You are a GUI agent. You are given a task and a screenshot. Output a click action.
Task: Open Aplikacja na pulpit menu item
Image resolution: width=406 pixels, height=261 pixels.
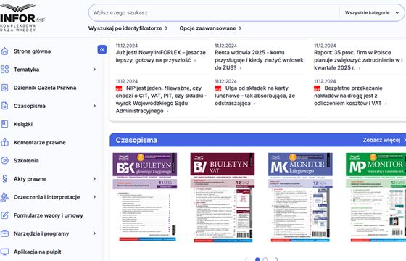click(x=38, y=252)
